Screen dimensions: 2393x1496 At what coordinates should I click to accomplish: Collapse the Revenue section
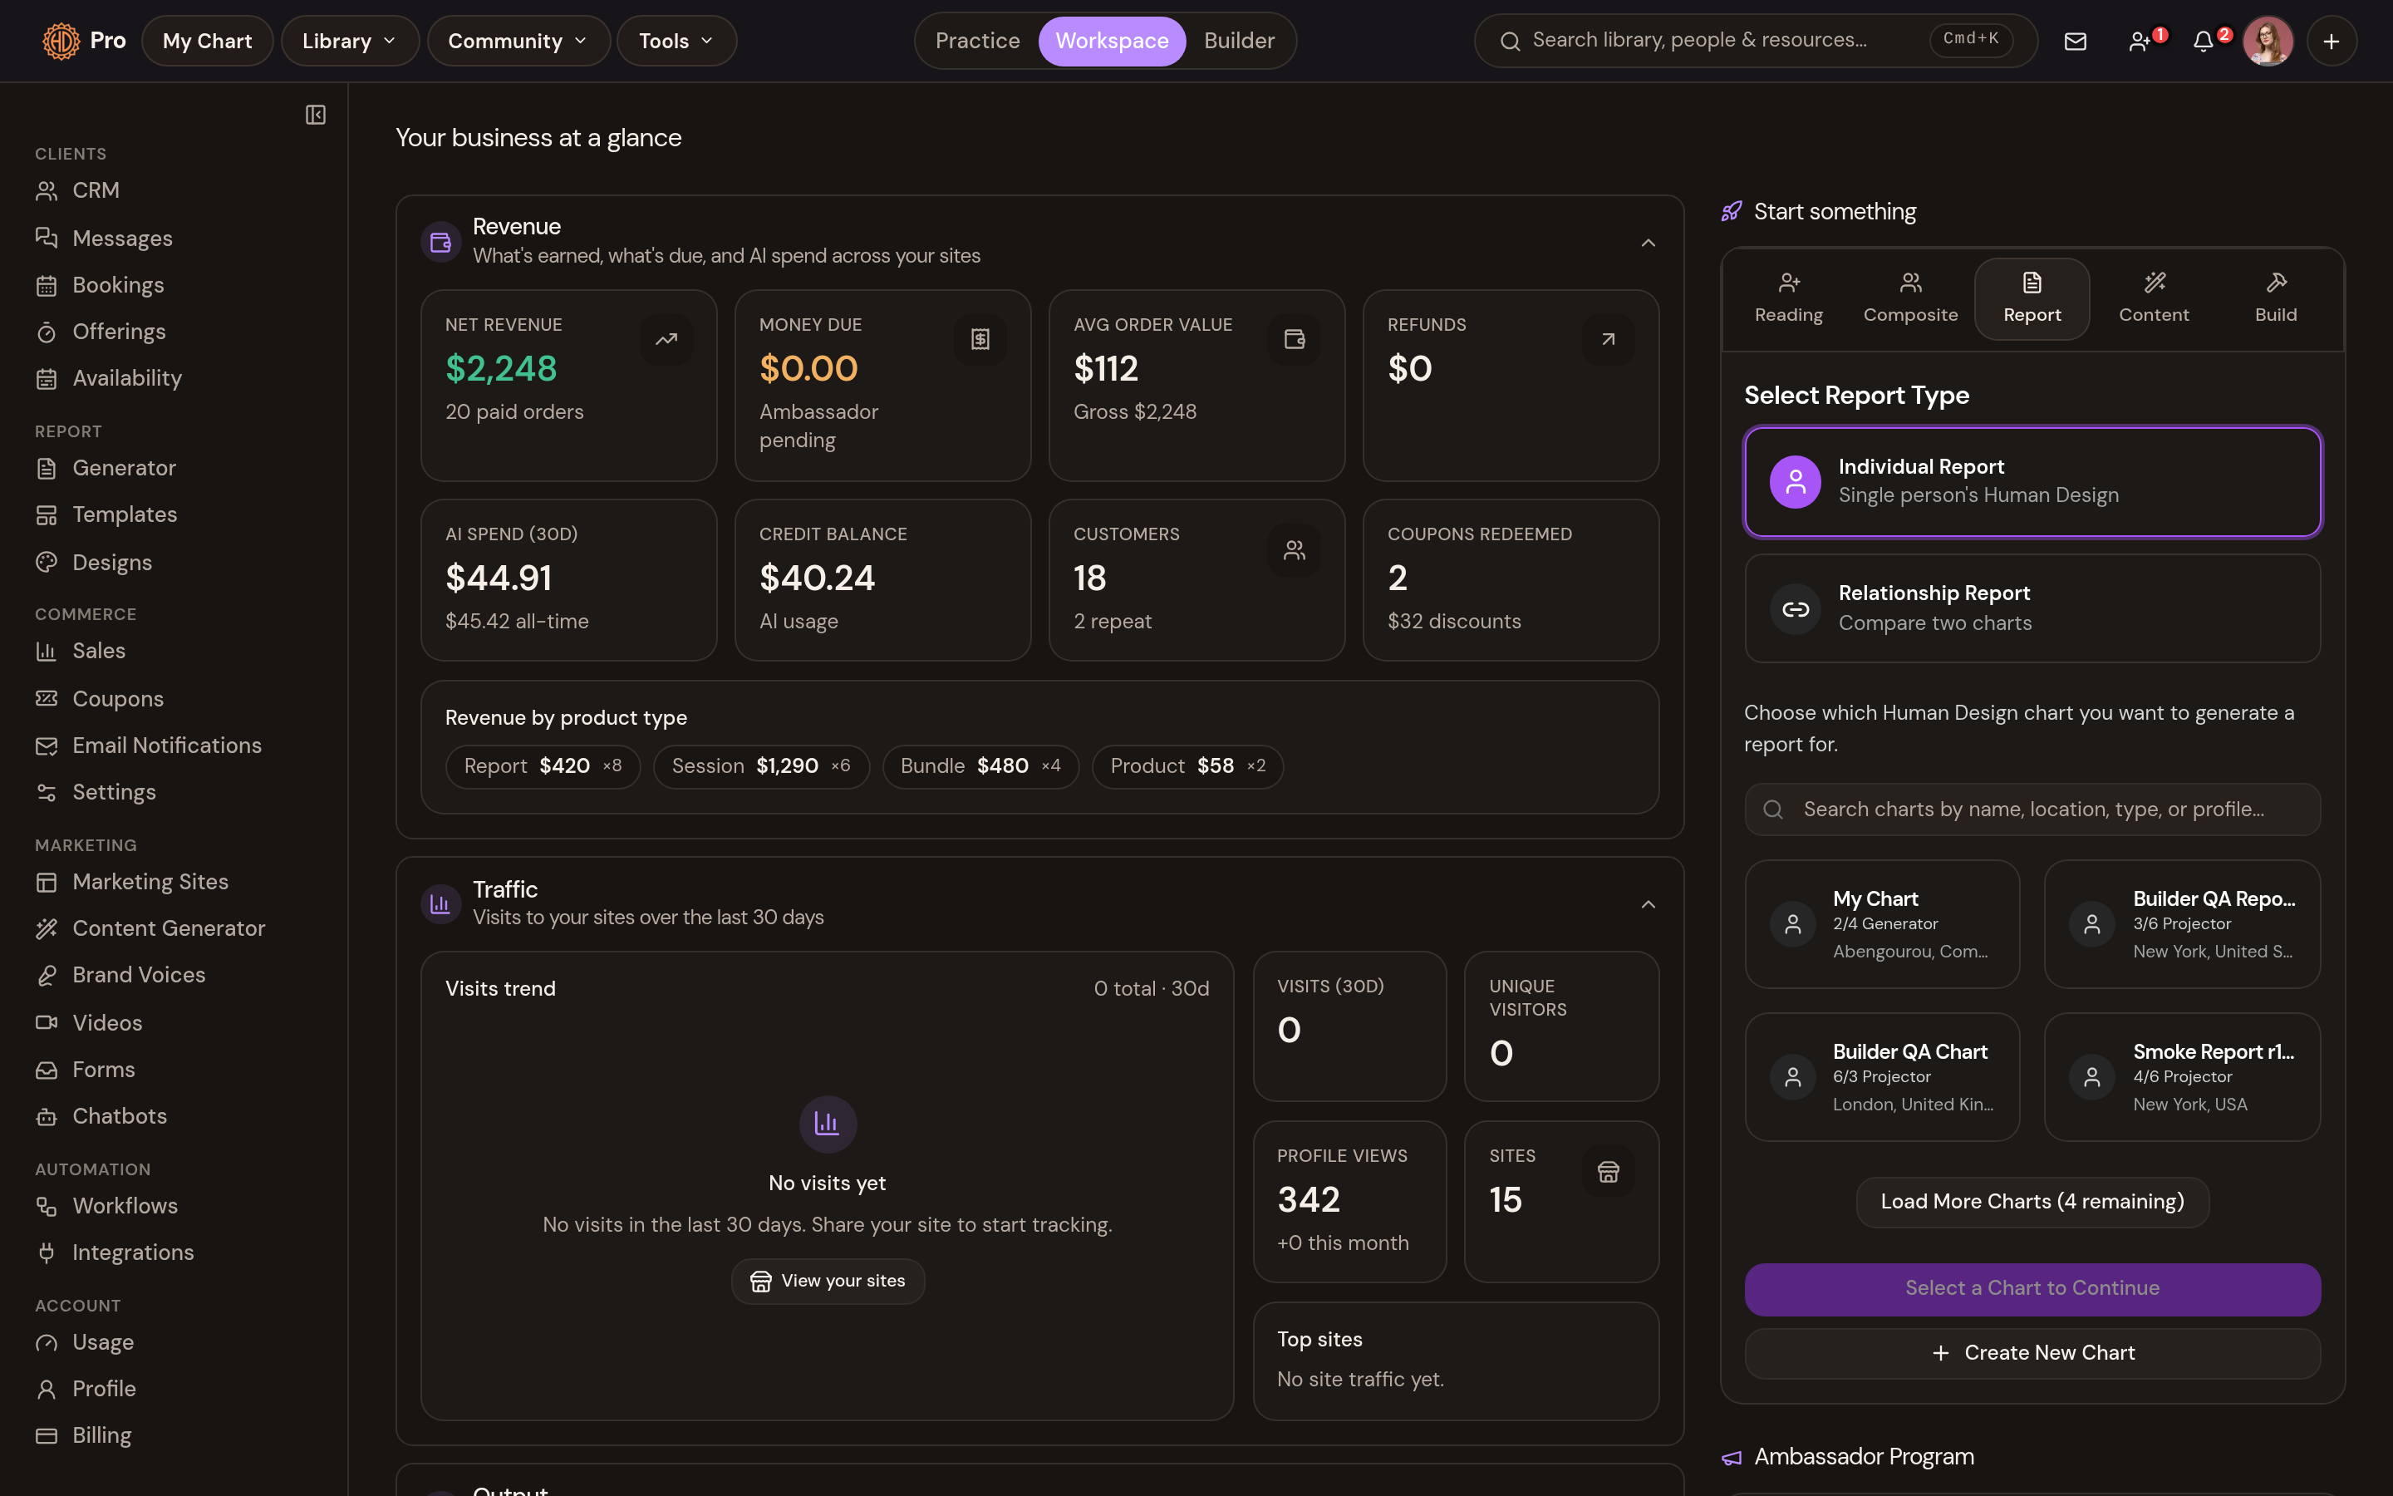pos(1648,243)
